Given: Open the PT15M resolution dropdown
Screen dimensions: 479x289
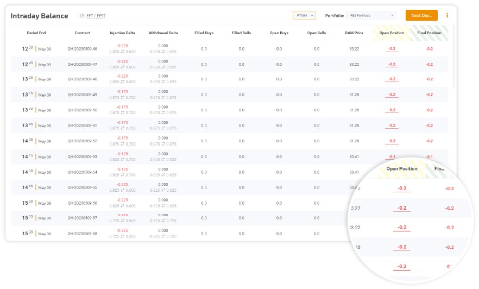Looking at the screenshot, I should pos(304,15).
